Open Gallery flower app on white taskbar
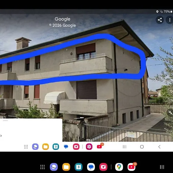The image size is (173, 173). [89, 147]
